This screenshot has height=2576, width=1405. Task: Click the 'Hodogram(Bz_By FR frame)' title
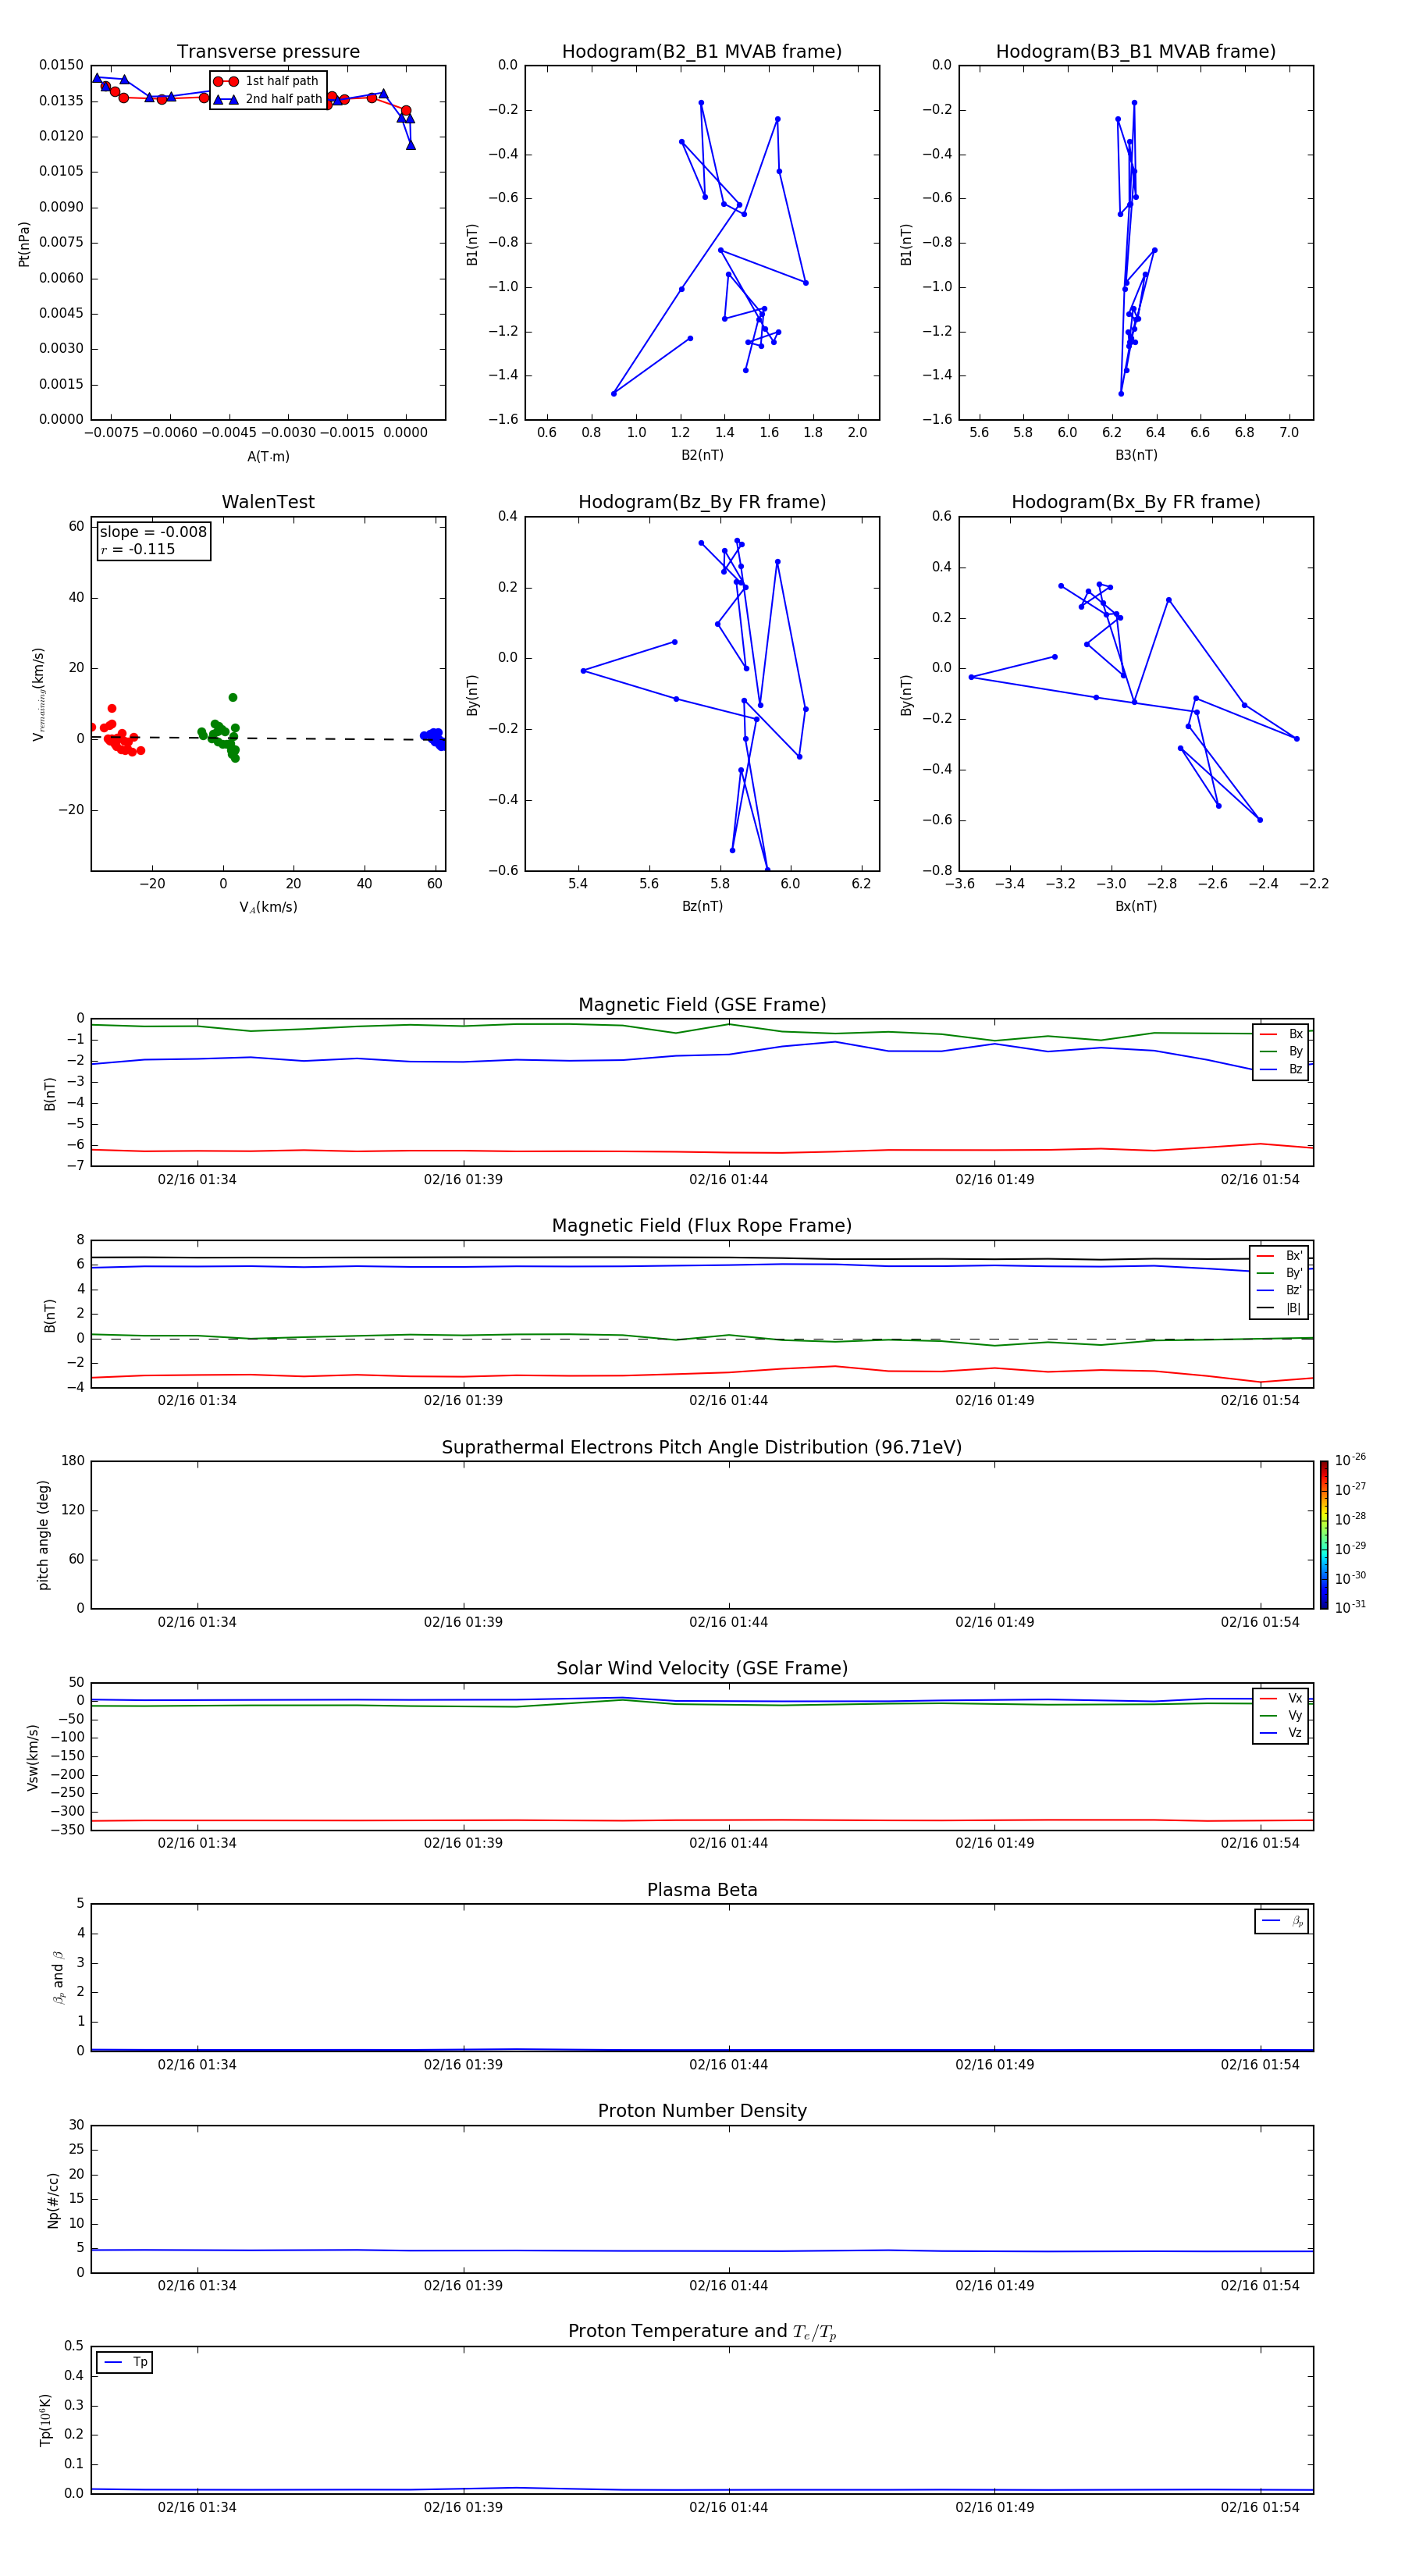702,502
